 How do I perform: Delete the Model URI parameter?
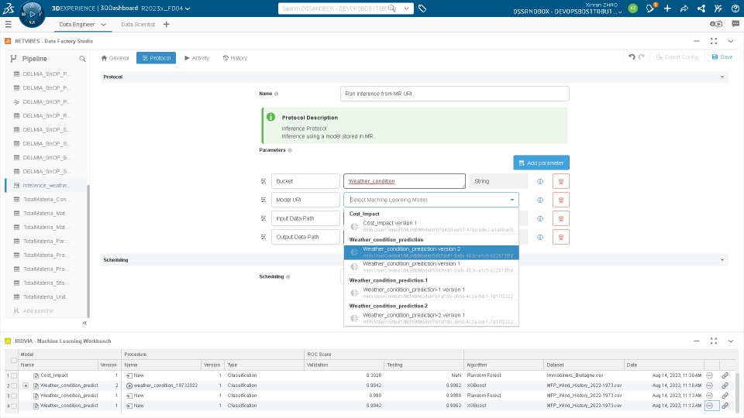coord(561,200)
